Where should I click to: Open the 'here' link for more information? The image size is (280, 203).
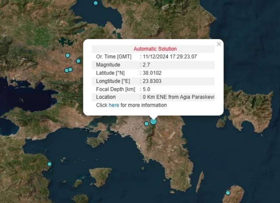(x=114, y=105)
